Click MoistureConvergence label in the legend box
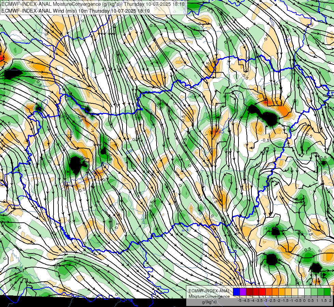The image size is (334, 307). [209, 296]
